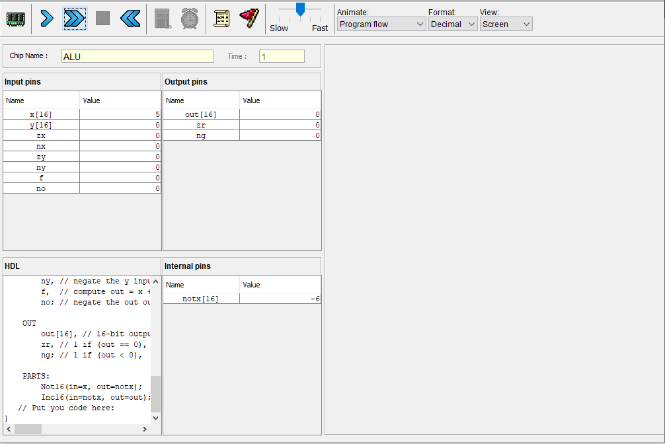Image resolution: width=665 pixels, height=444 pixels.
Task: Stop the simulation with the square button
Action: [102, 18]
